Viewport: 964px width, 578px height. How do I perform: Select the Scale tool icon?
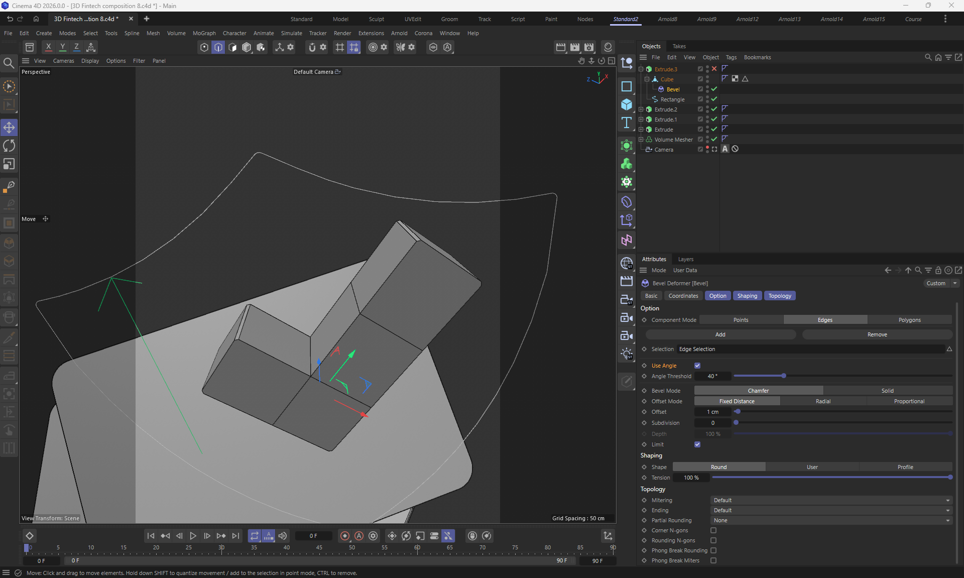click(x=9, y=164)
